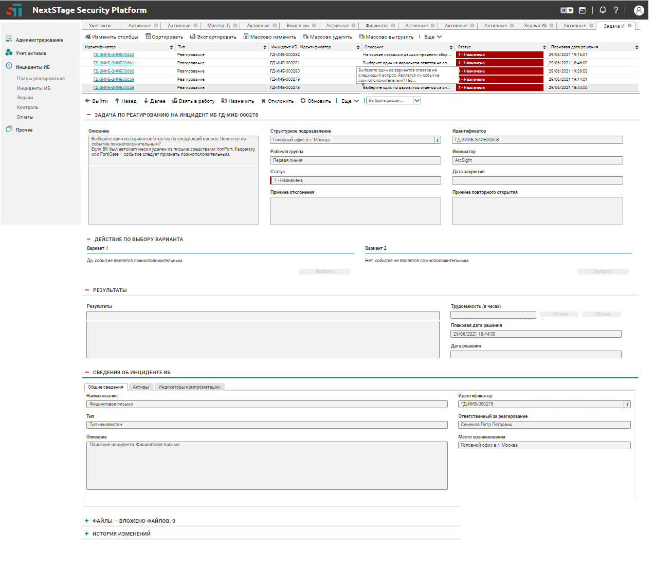Image resolution: width=654 pixels, height=587 pixels.
Task: Open Учет активов in the sidebar
Action: (30, 53)
